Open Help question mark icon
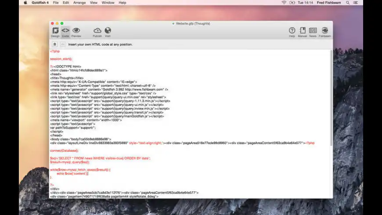This screenshot has width=382, height=215. (292, 32)
